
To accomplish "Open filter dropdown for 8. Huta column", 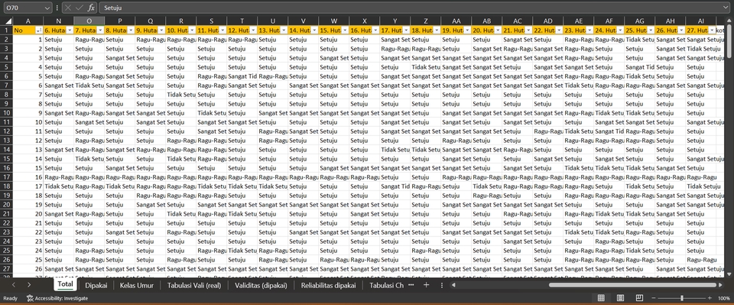I will [131, 30].
